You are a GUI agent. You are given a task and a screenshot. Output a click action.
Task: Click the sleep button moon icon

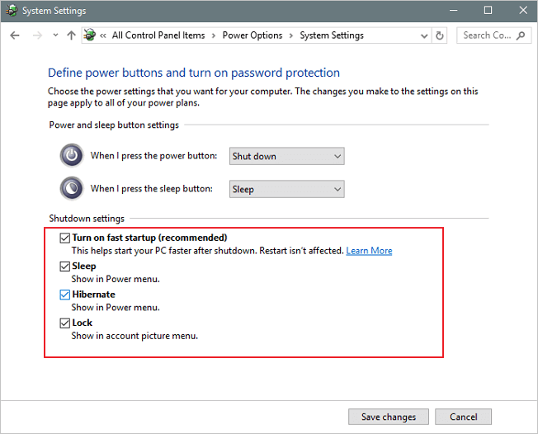(72, 188)
